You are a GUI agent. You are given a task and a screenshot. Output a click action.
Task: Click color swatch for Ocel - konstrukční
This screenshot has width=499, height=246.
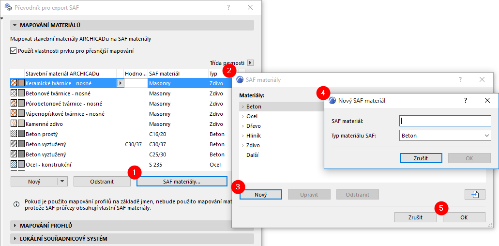coord(21,165)
